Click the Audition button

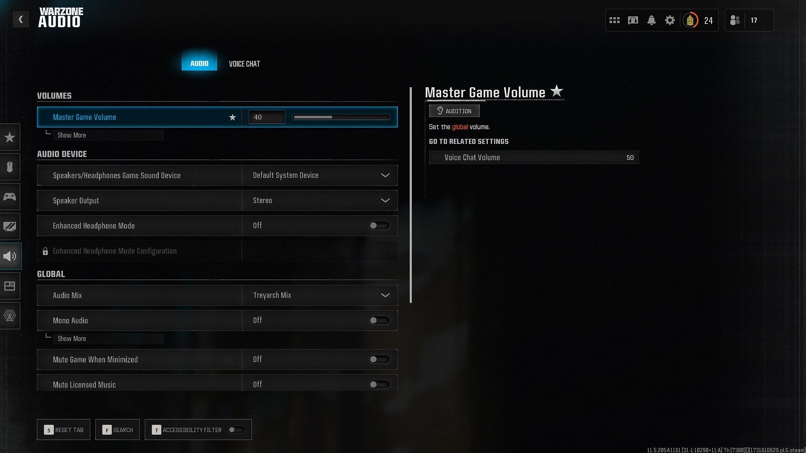[x=453, y=111]
